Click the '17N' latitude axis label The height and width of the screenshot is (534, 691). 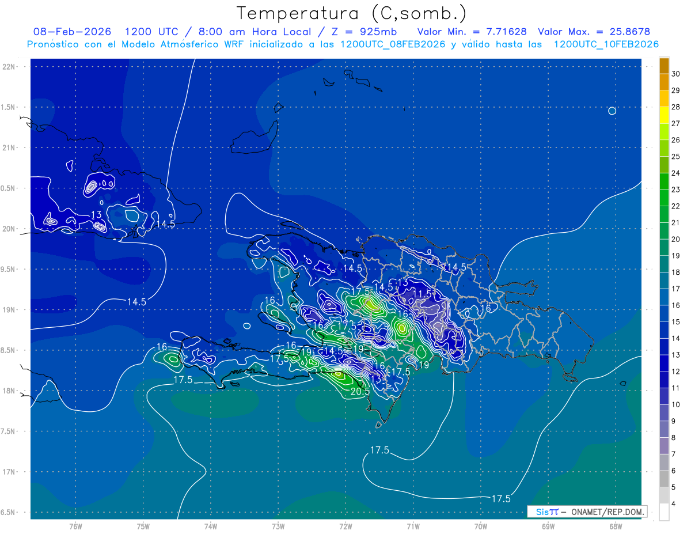(10, 472)
